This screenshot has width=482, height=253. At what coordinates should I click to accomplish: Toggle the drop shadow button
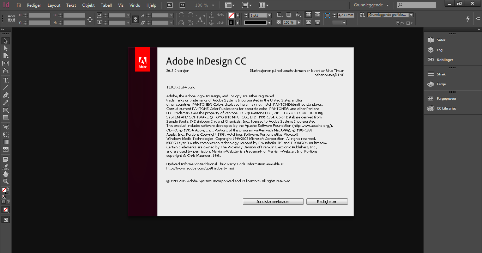click(x=289, y=15)
